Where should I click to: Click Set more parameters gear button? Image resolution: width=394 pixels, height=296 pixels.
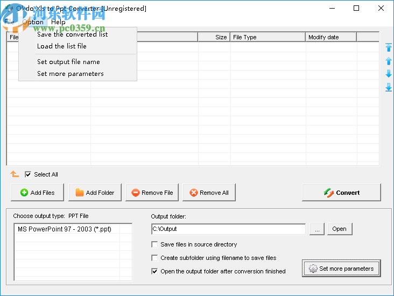pyautogui.click(x=341, y=269)
